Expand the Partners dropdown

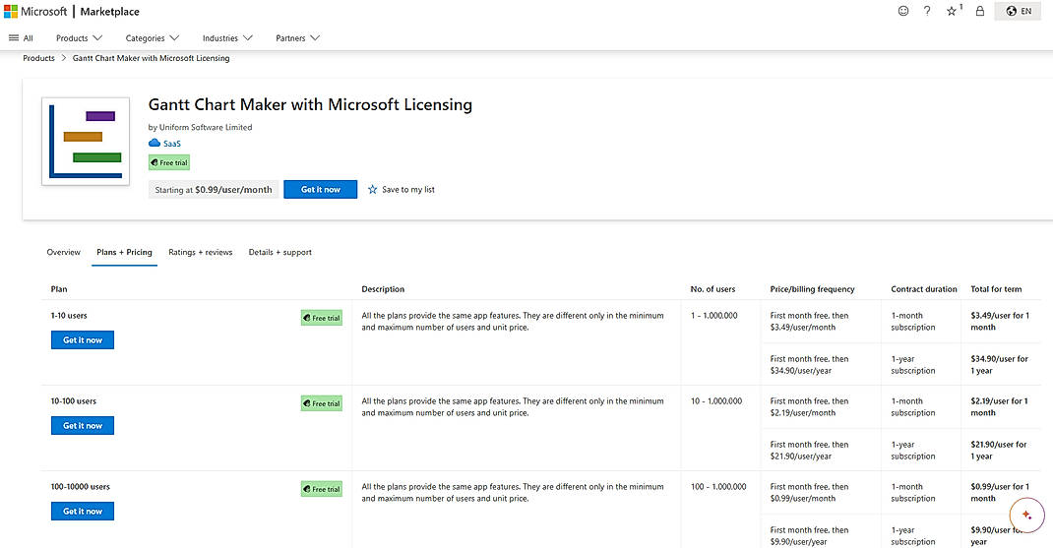(x=297, y=38)
